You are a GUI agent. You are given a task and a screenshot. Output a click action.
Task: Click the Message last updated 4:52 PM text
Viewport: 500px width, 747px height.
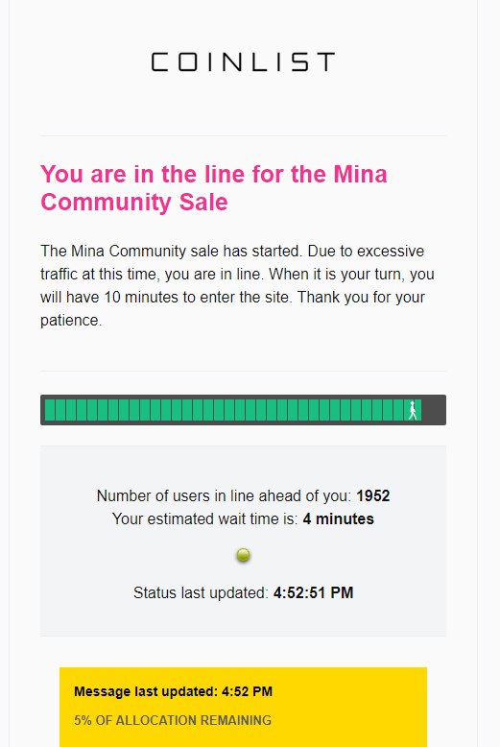pyautogui.click(x=174, y=691)
